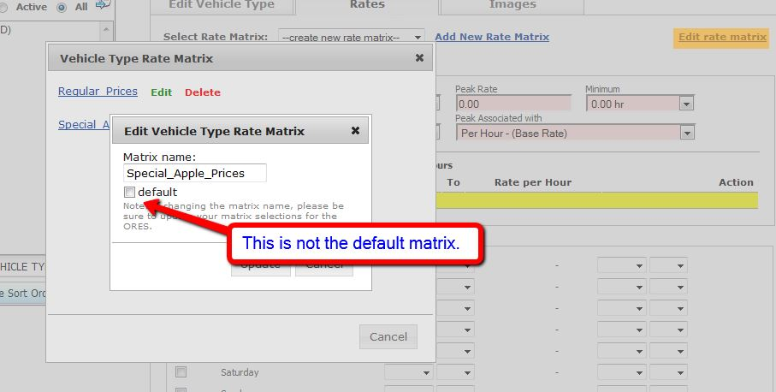
Task: Click the red Delete link for Regular_Prices
Action: tap(202, 92)
